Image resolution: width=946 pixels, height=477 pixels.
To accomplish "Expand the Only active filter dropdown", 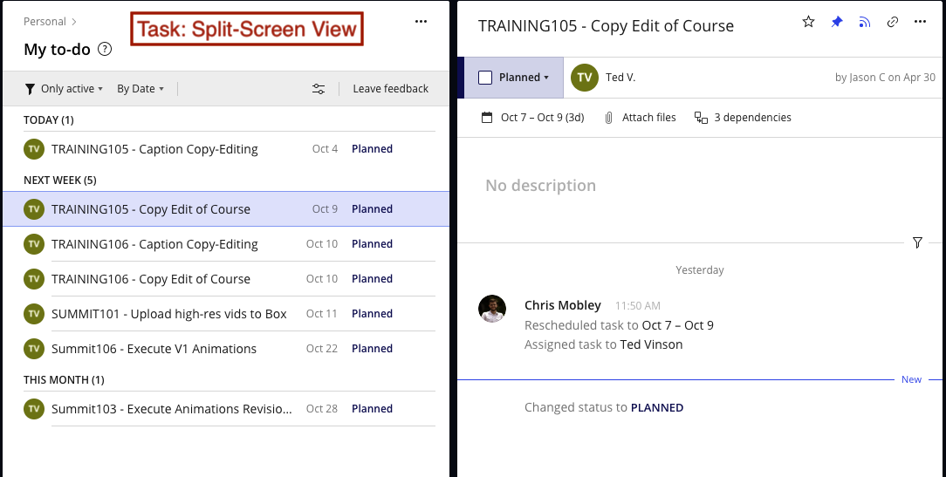I will click(72, 89).
